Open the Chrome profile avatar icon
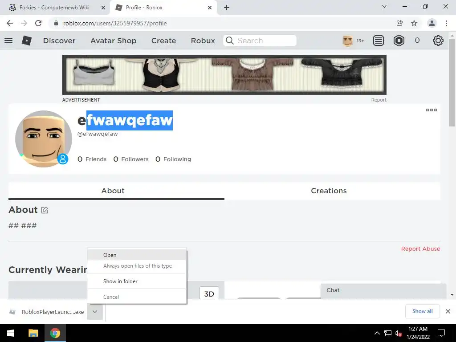 [x=432, y=23]
